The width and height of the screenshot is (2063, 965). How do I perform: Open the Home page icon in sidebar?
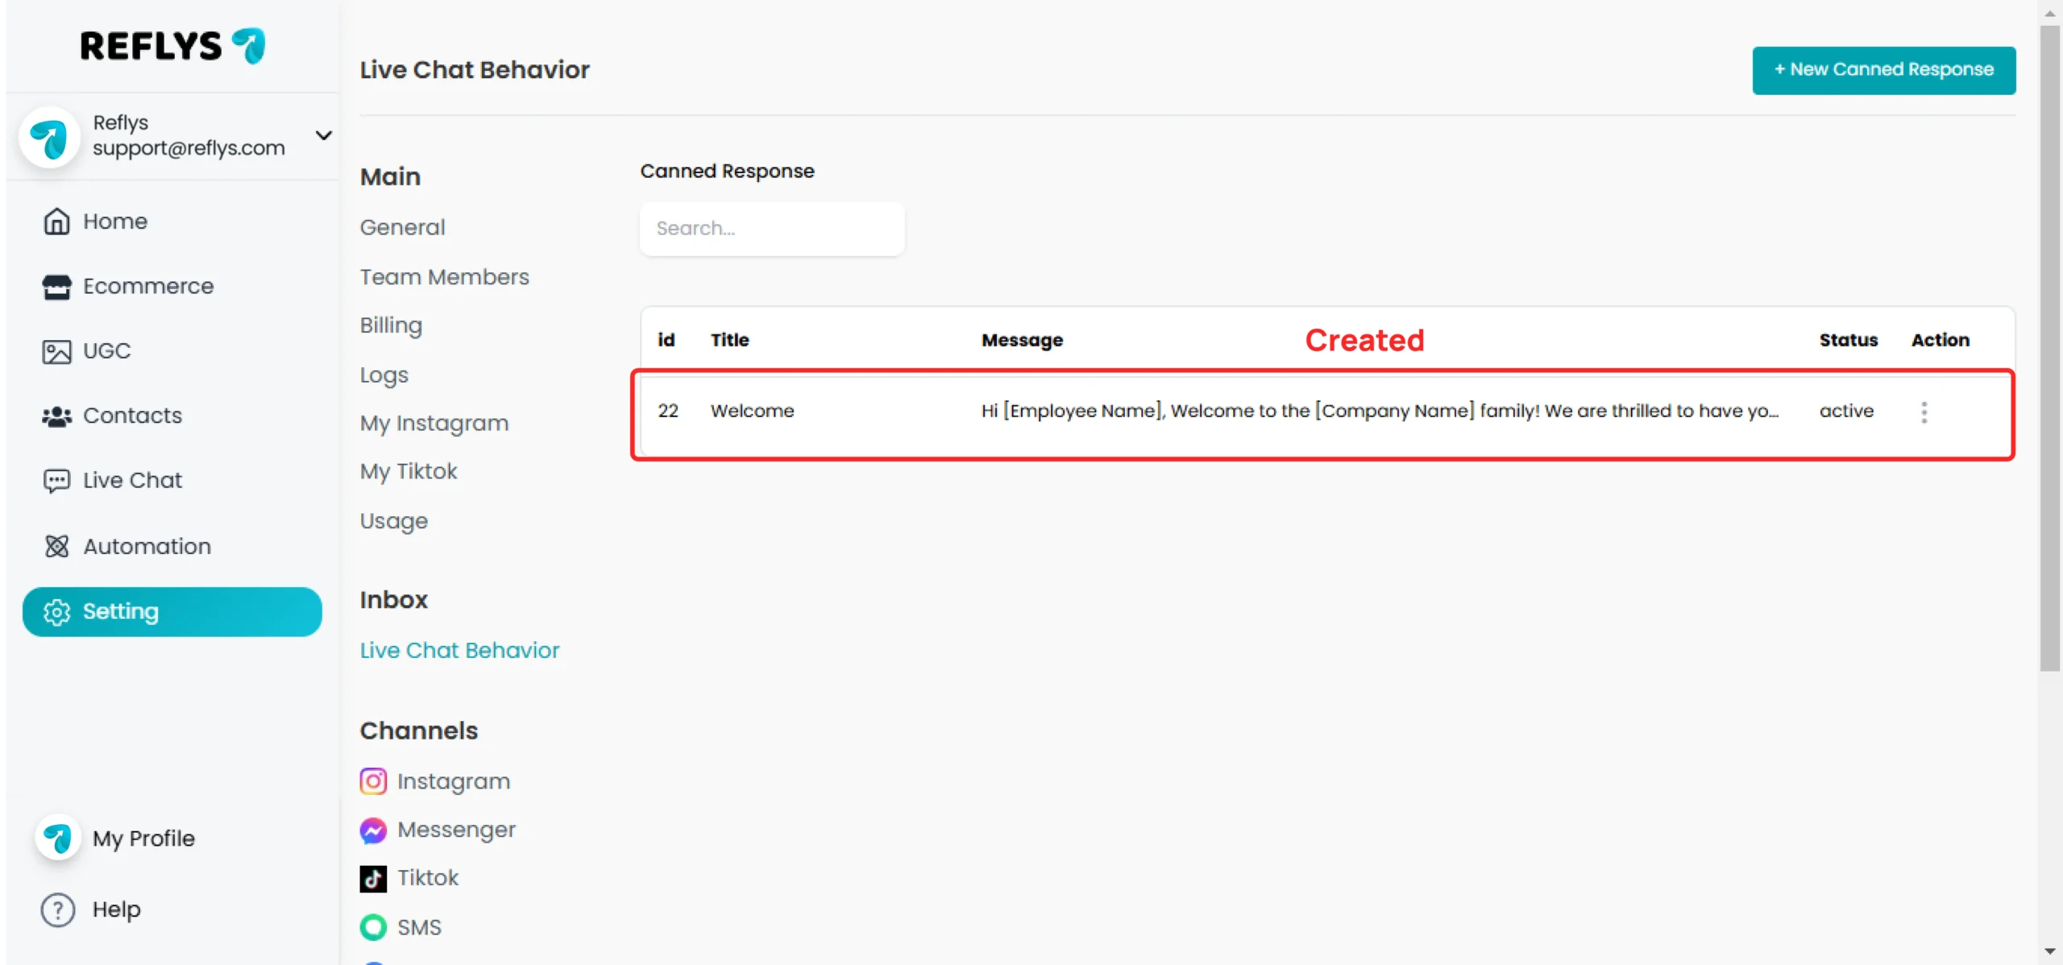coord(56,222)
